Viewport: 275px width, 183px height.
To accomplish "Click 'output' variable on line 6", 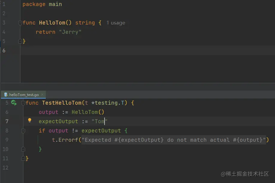I will tap(49, 112).
